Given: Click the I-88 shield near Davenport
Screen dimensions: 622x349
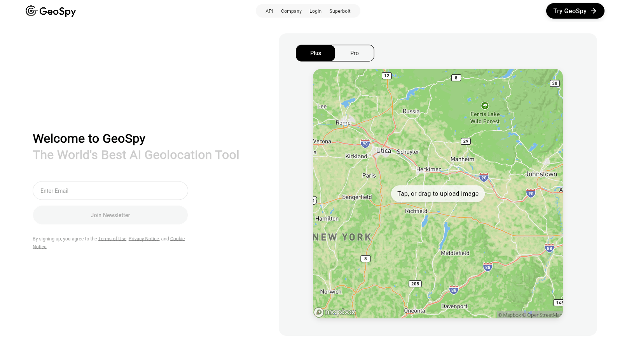Looking at the screenshot, I should pyautogui.click(x=454, y=290).
